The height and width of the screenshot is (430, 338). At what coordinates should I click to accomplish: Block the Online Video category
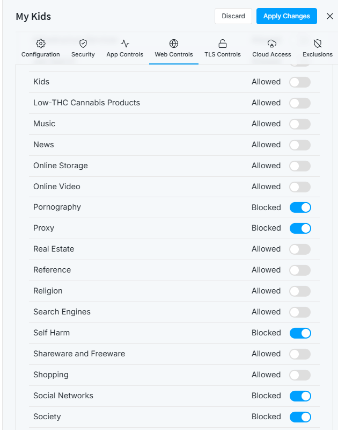pyautogui.click(x=300, y=187)
